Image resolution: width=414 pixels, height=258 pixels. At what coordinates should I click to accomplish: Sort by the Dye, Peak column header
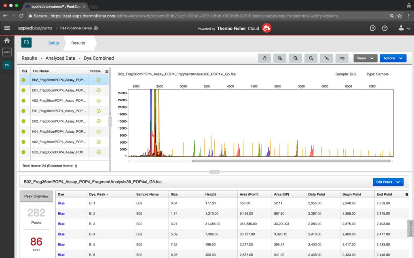coord(98,194)
